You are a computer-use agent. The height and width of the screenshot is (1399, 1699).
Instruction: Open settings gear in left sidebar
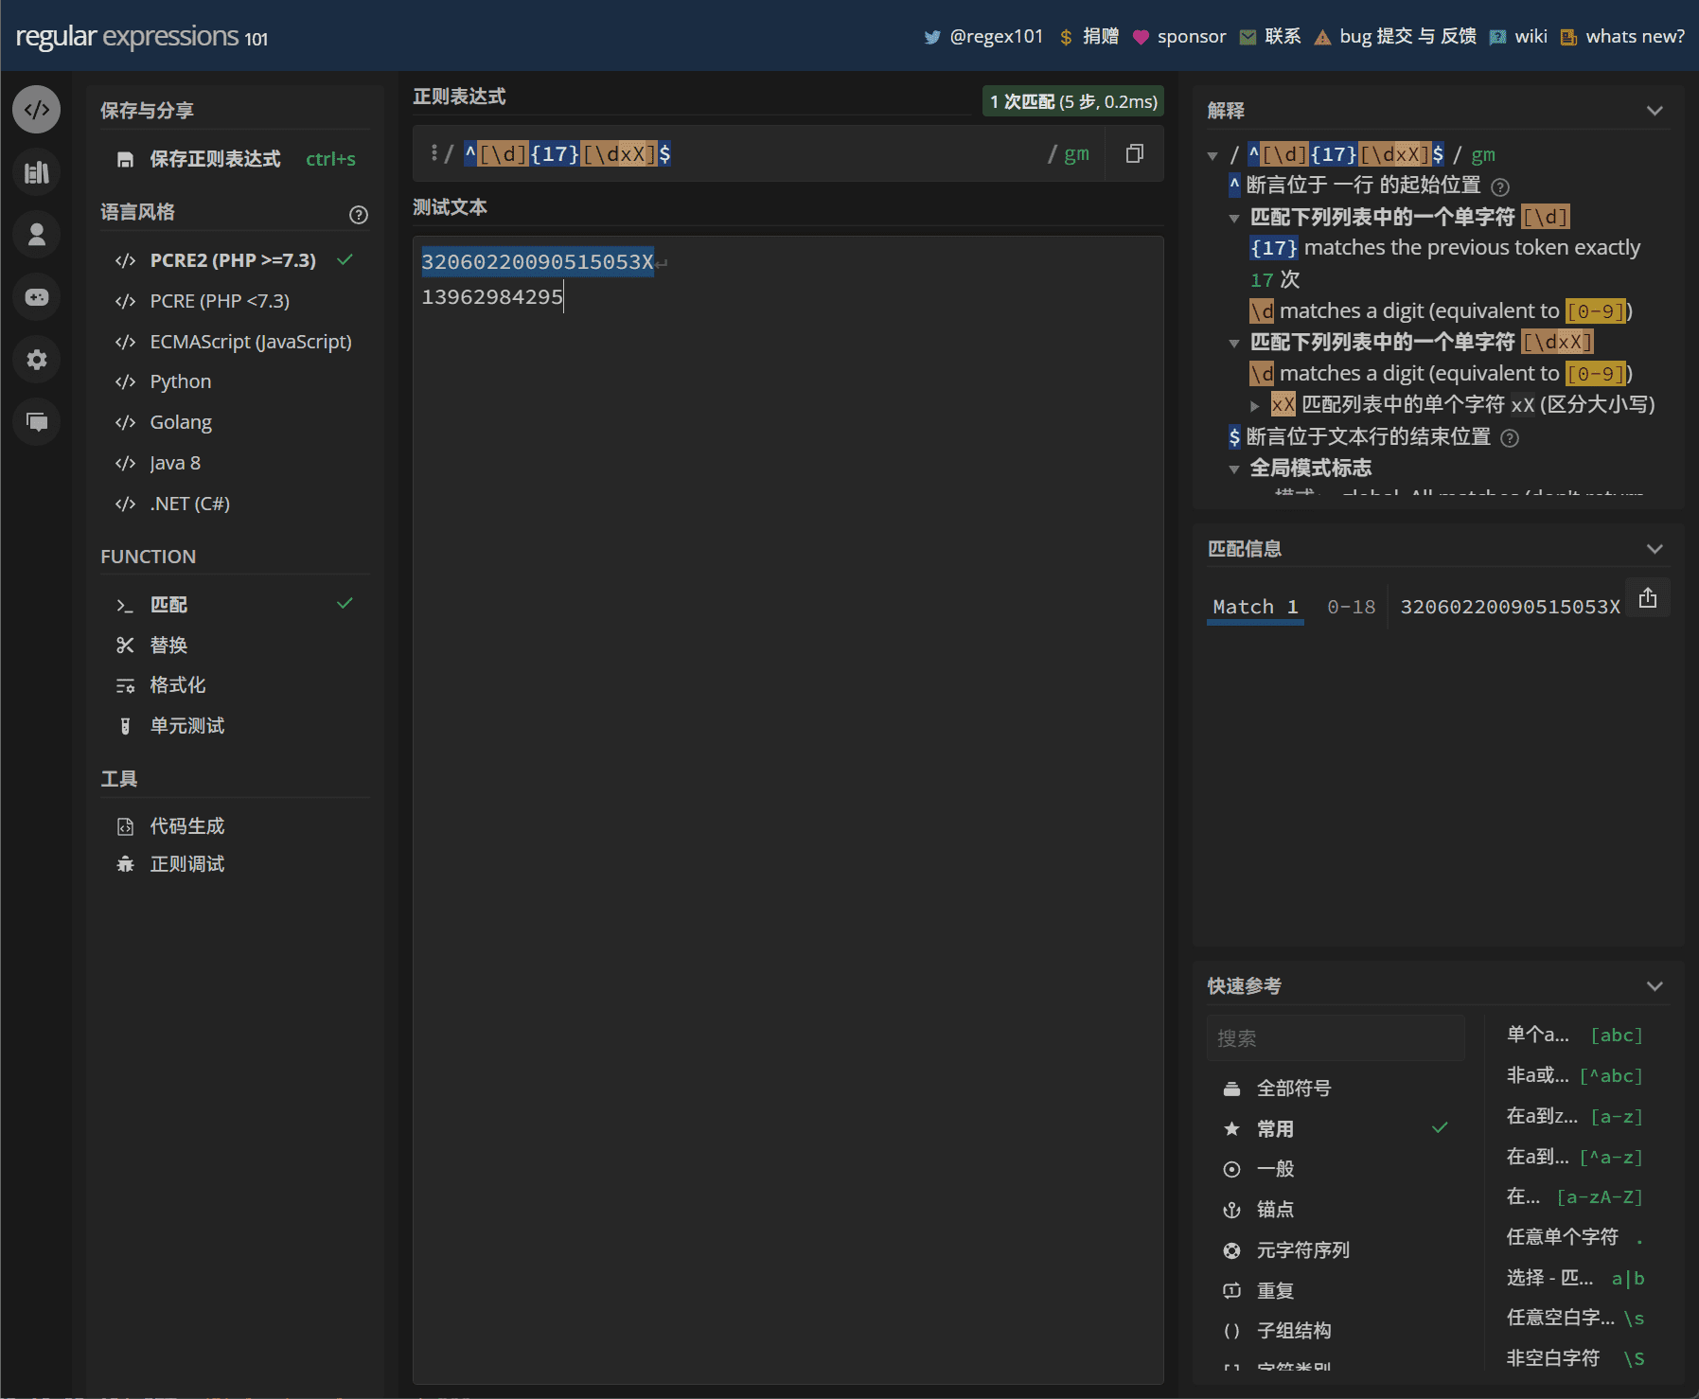(x=37, y=360)
